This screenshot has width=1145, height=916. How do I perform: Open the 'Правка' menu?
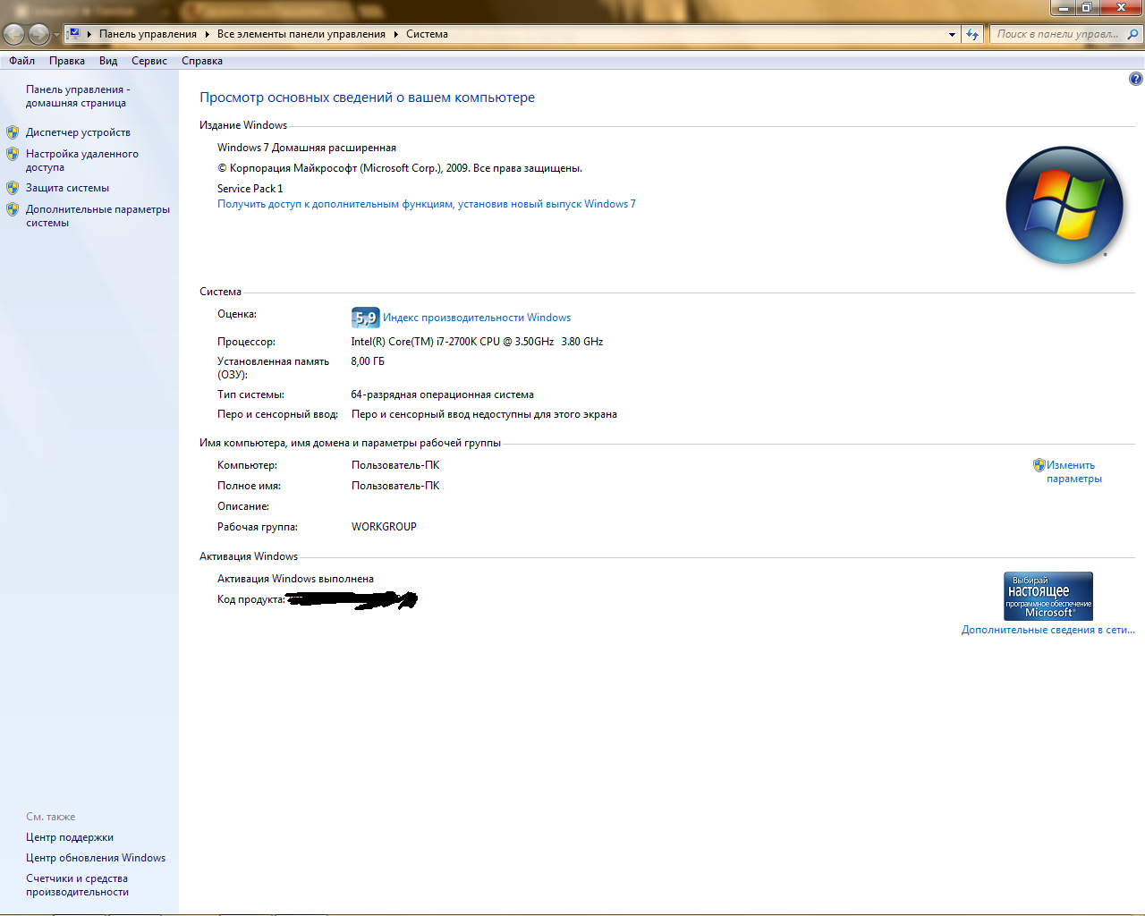67,61
